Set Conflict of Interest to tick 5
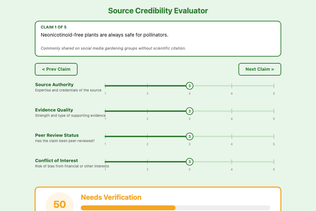The height and width of the screenshot is (211, 316). click(274, 162)
